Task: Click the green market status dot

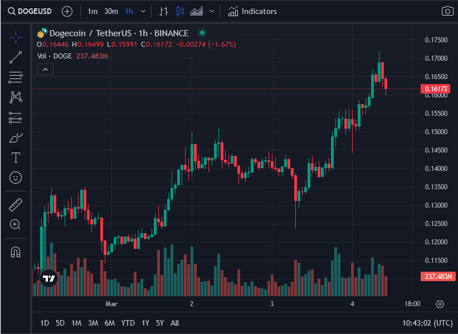Action: [202, 33]
